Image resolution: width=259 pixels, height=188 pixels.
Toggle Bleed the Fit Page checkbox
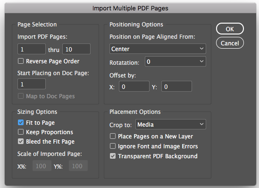click(x=21, y=141)
